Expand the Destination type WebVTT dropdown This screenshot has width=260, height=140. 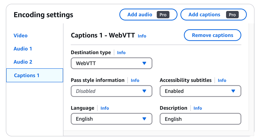click(x=111, y=63)
